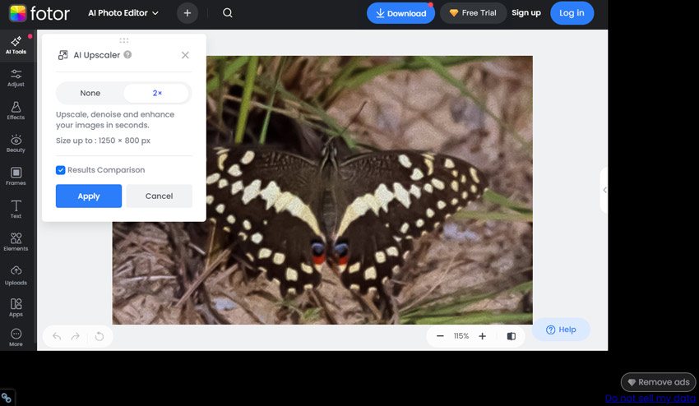Click the Download button
The width and height of the screenshot is (699, 406).
coord(400,13)
